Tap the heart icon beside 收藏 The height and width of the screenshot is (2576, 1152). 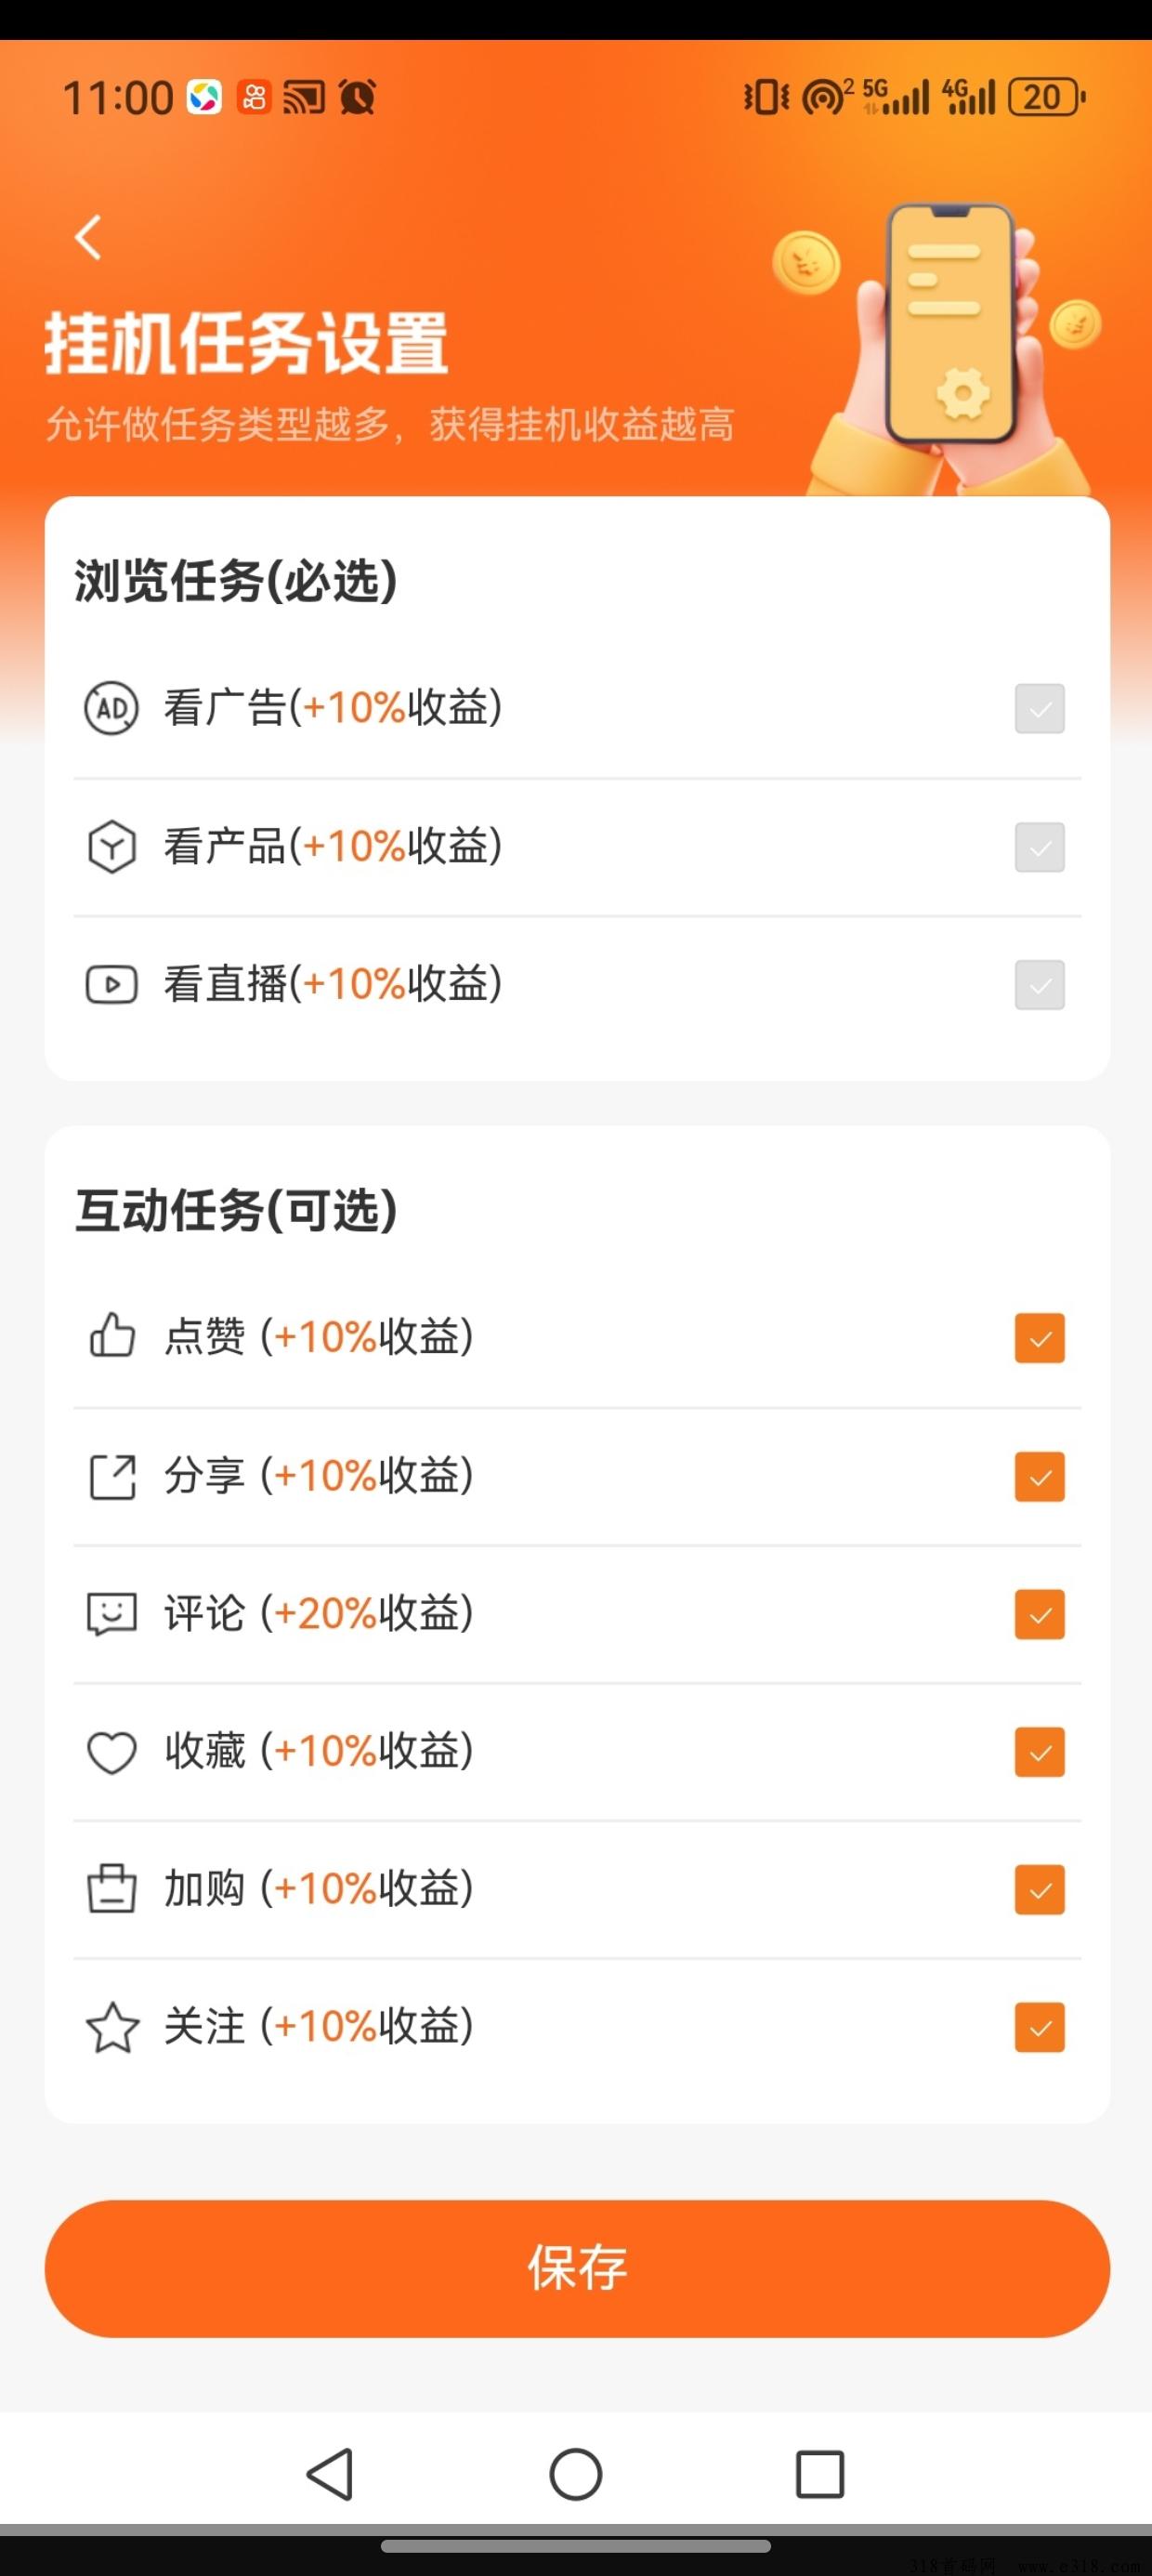(111, 1752)
